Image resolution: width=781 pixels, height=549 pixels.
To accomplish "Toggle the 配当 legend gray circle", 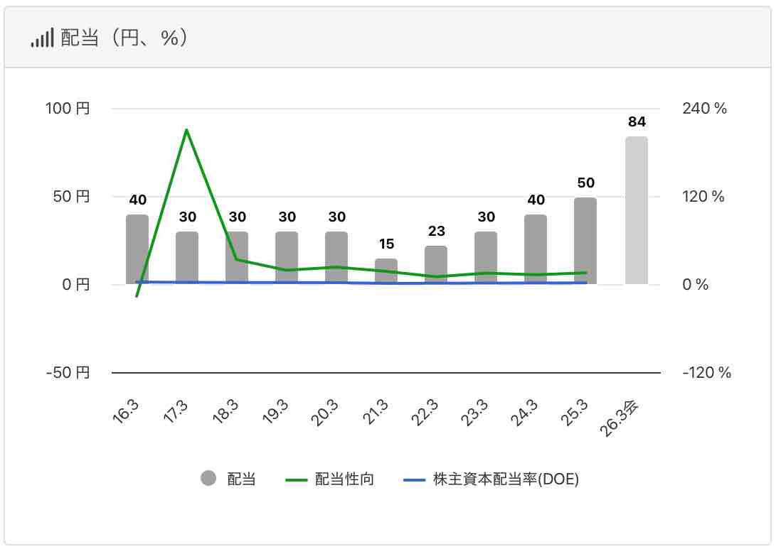I will 208,479.
